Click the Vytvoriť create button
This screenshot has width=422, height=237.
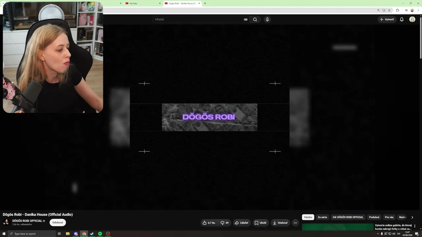[x=387, y=19]
